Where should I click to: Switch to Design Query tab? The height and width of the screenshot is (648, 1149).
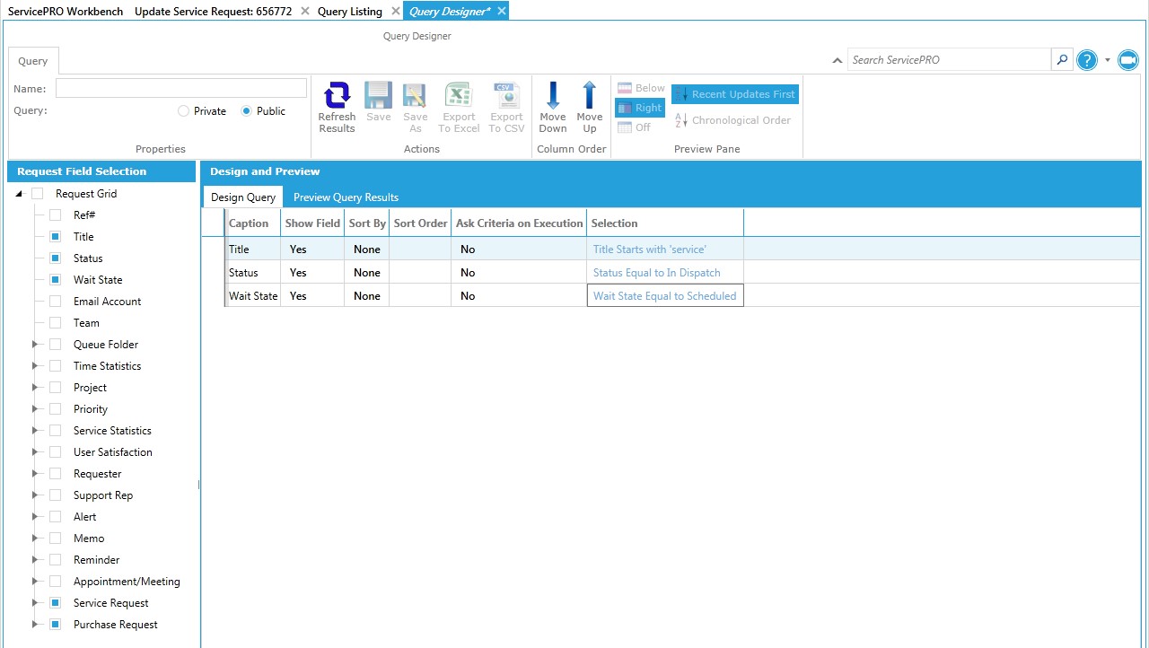coord(243,197)
